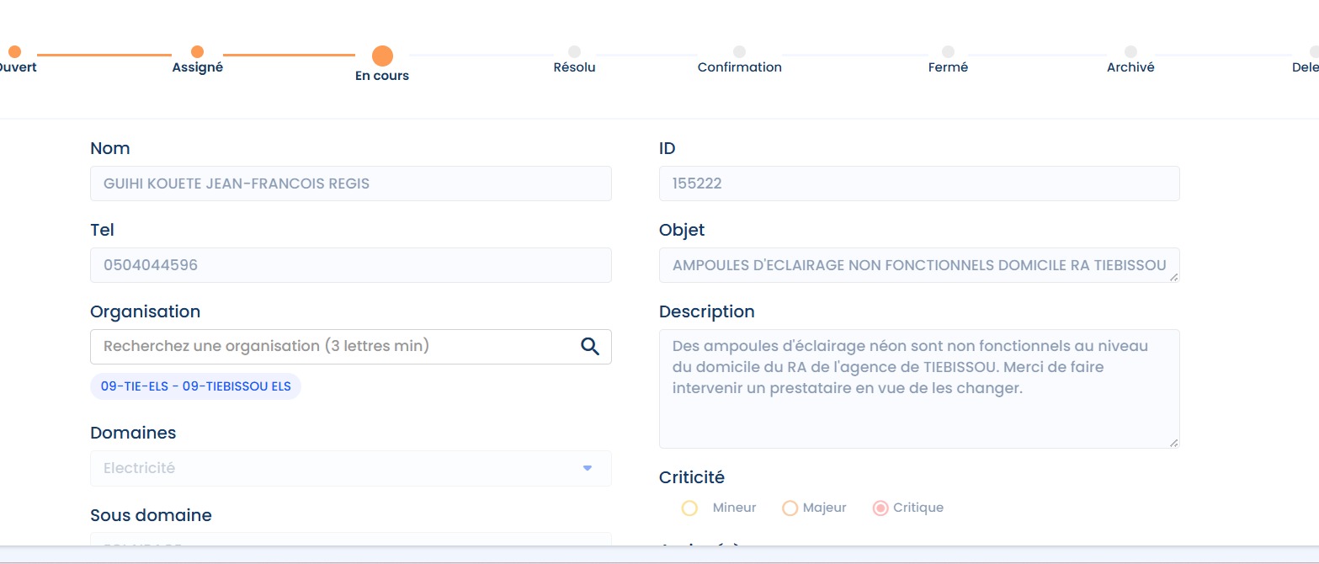Jump to the Résolu status step
This screenshot has height=564, width=1319.
point(574,53)
